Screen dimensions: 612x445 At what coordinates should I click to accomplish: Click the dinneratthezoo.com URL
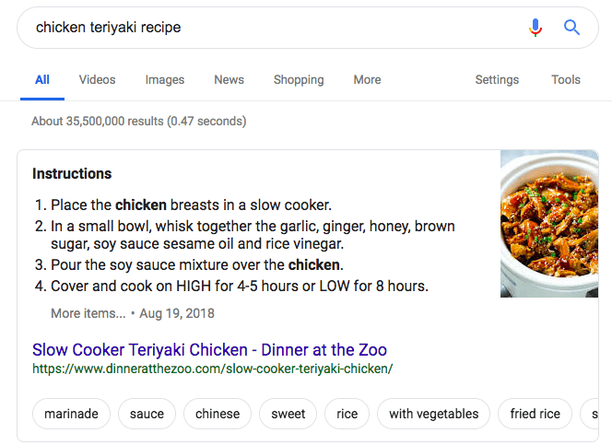point(213,369)
